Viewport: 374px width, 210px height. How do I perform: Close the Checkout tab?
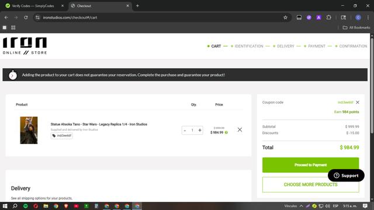(x=127, y=6)
